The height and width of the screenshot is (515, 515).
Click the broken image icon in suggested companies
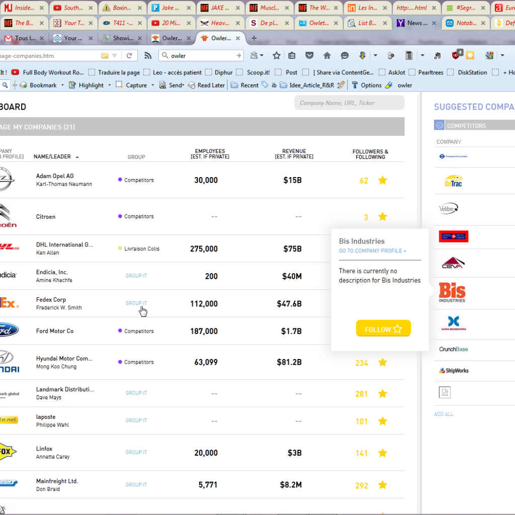445,392
